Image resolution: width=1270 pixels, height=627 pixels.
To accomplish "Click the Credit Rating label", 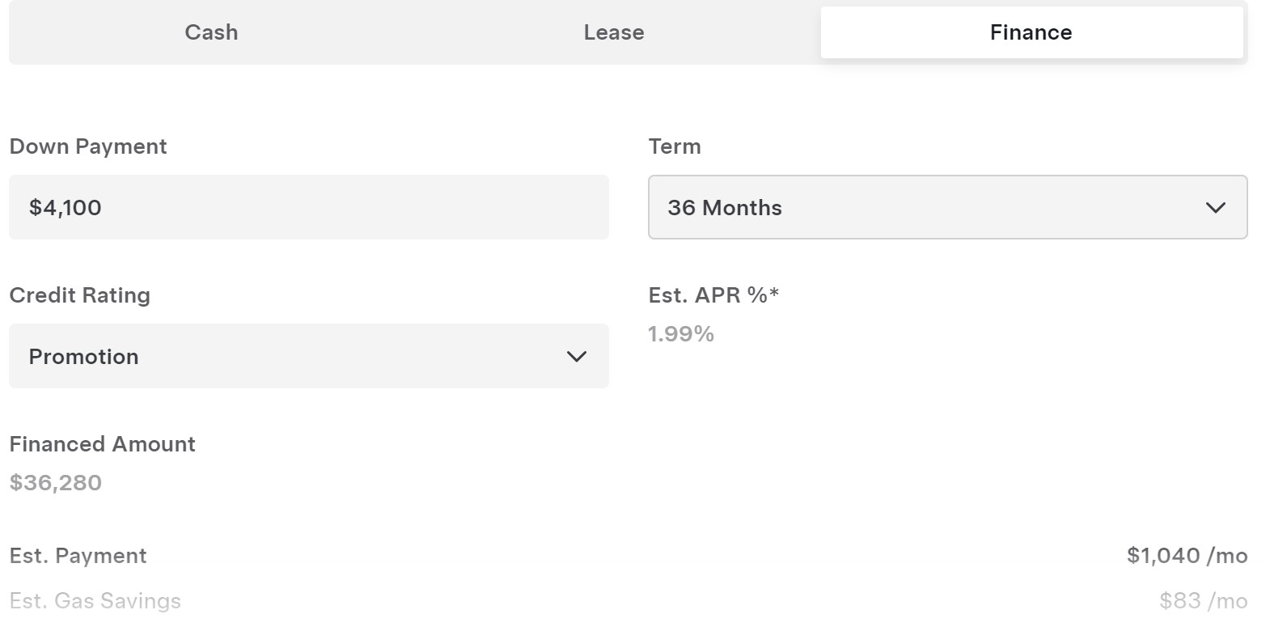I will click(x=79, y=295).
